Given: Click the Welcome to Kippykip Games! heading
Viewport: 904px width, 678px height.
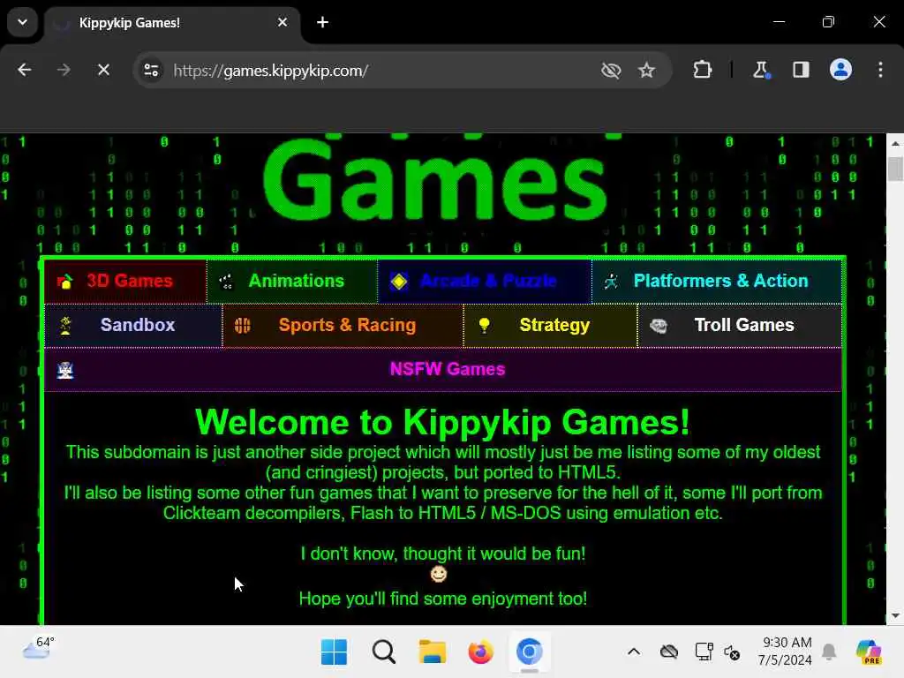Looking at the screenshot, I should coord(443,422).
